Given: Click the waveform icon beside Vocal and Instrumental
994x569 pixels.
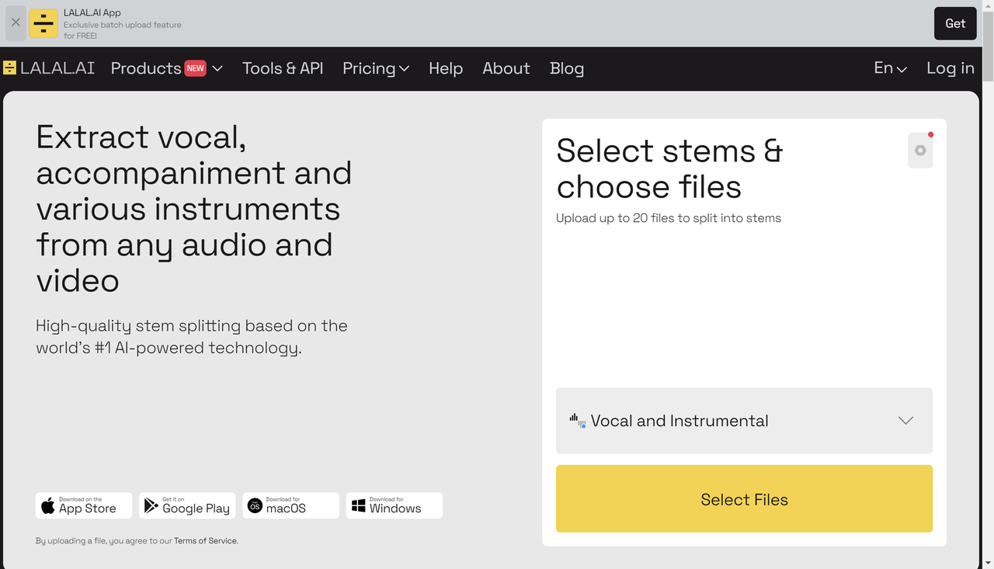Looking at the screenshot, I should [x=577, y=420].
